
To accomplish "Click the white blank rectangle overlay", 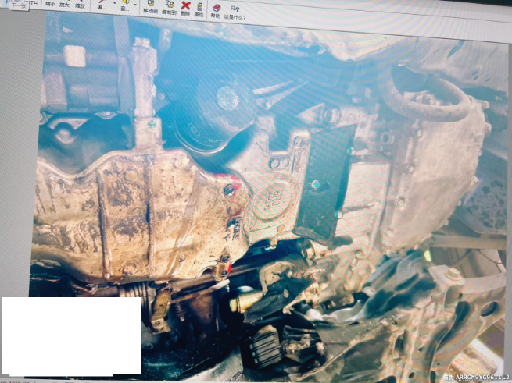I will 71,335.
